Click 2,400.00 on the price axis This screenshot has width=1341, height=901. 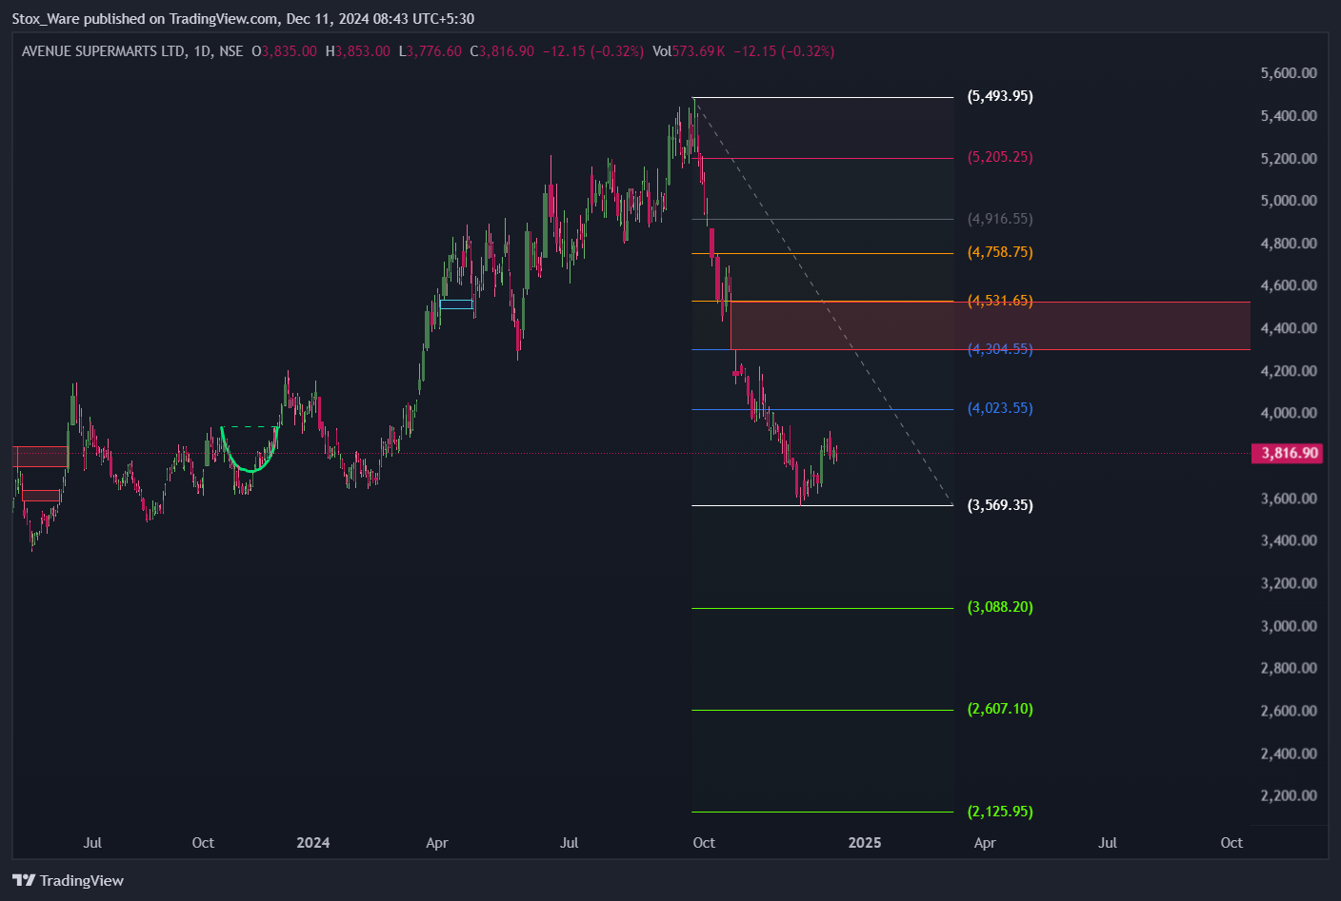tap(1289, 754)
